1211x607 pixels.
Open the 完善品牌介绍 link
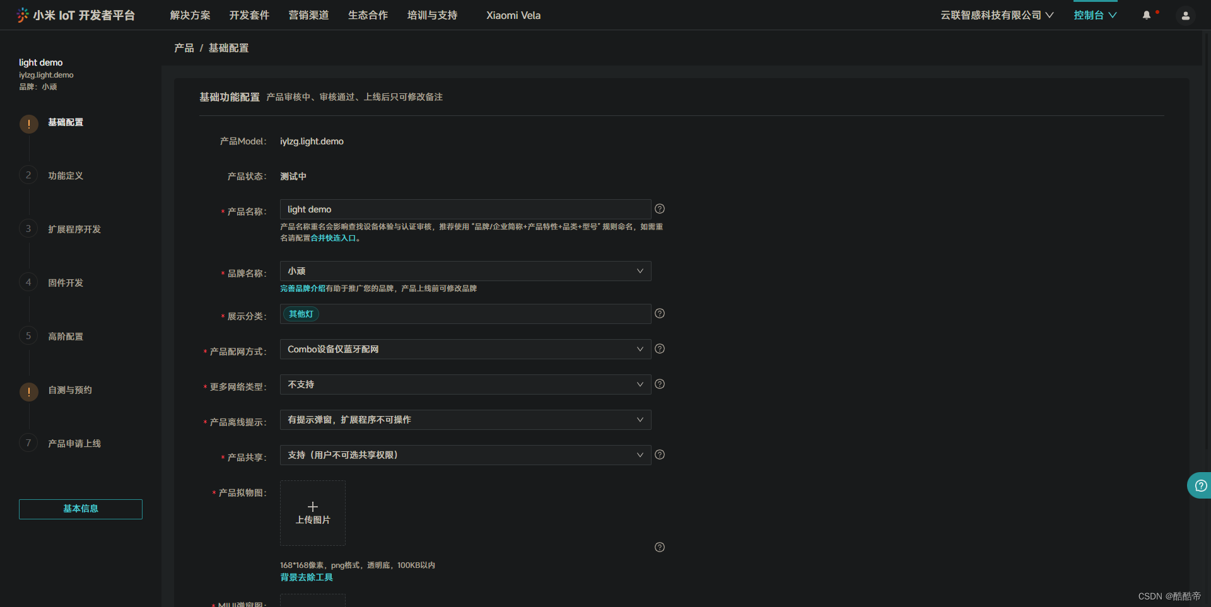point(303,289)
